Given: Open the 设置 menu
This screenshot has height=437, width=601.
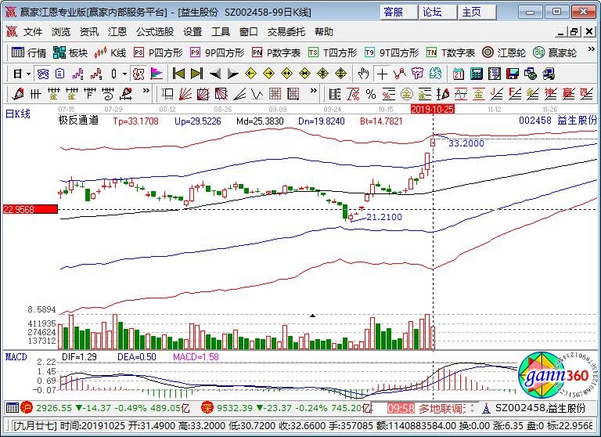Looking at the screenshot, I should click(x=192, y=32).
